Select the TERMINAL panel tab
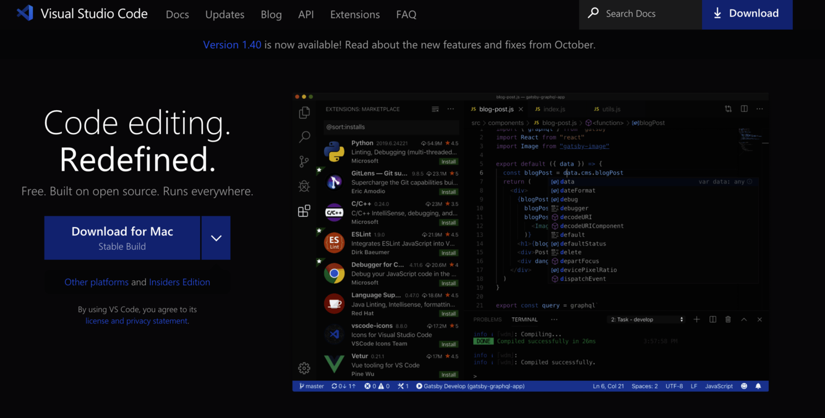This screenshot has height=418, width=825. [x=524, y=320]
